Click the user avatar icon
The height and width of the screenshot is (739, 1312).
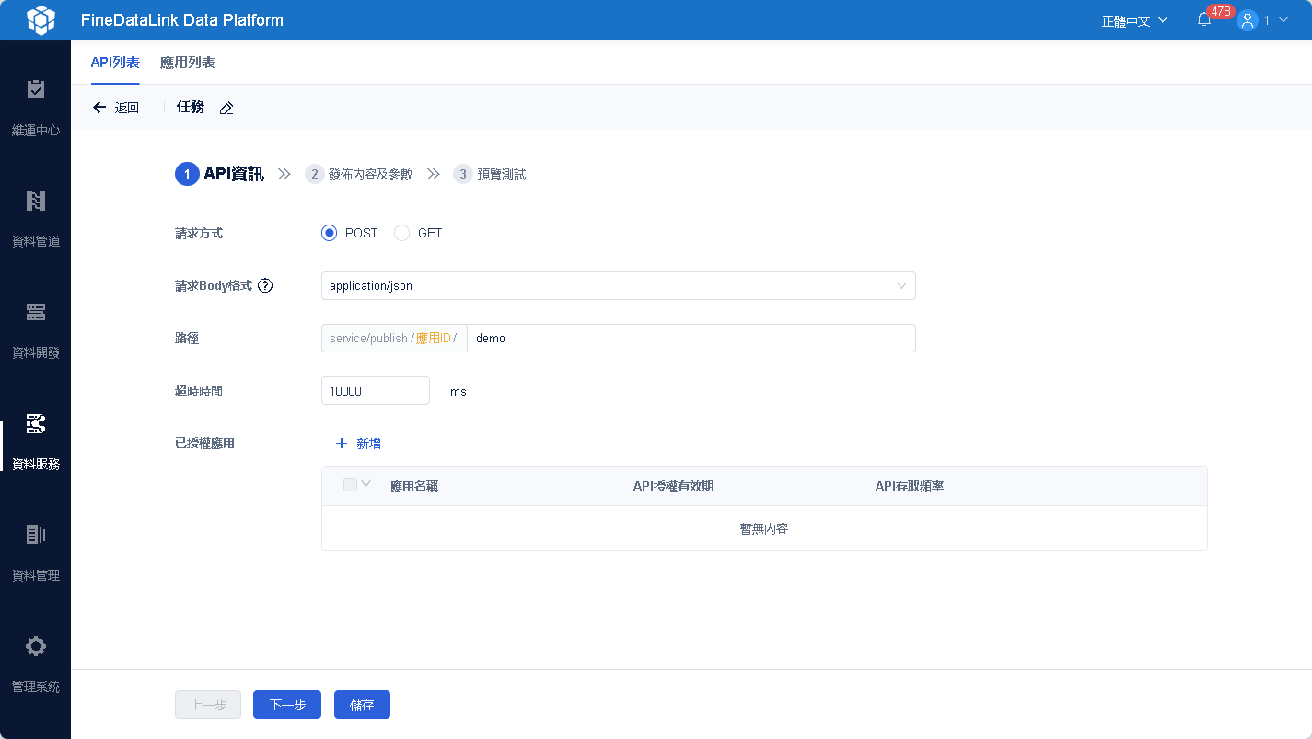pyautogui.click(x=1248, y=20)
